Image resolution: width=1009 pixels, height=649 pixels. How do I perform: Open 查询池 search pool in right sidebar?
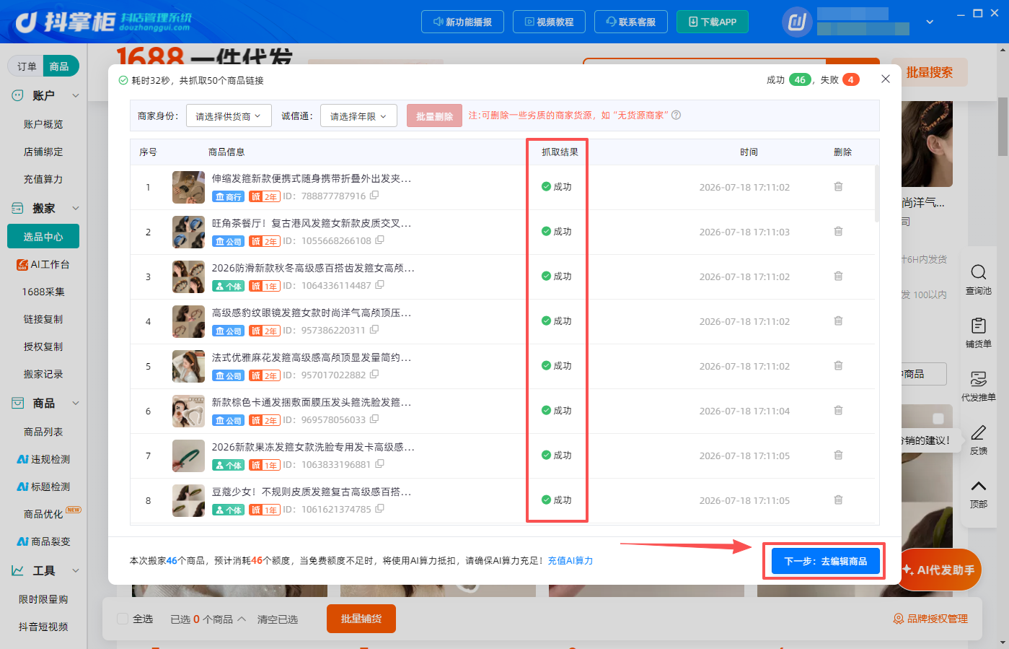coord(979,279)
